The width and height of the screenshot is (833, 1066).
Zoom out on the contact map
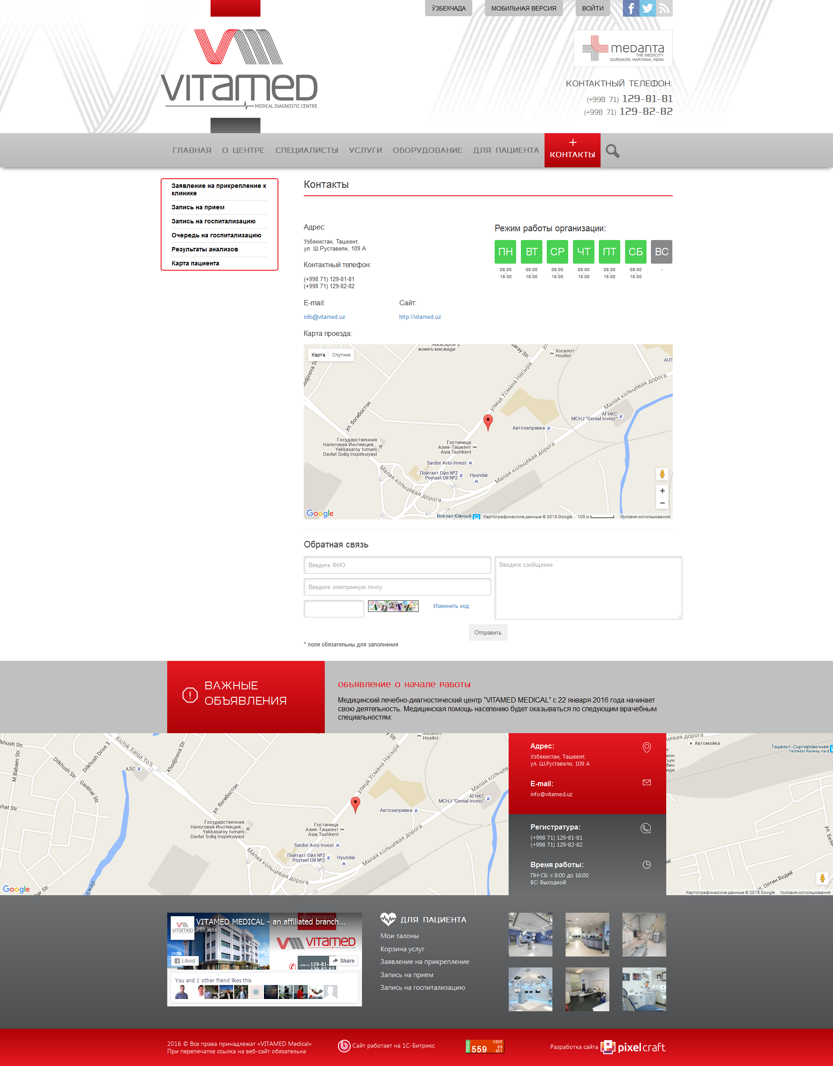click(x=662, y=503)
